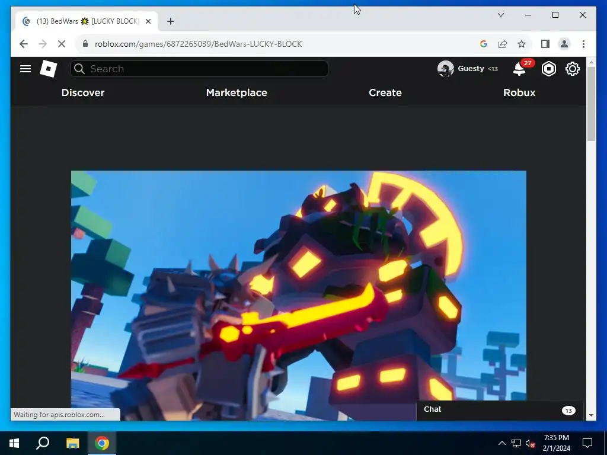
Task: Go back with the browser back arrow
Action: [x=24, y=44]
